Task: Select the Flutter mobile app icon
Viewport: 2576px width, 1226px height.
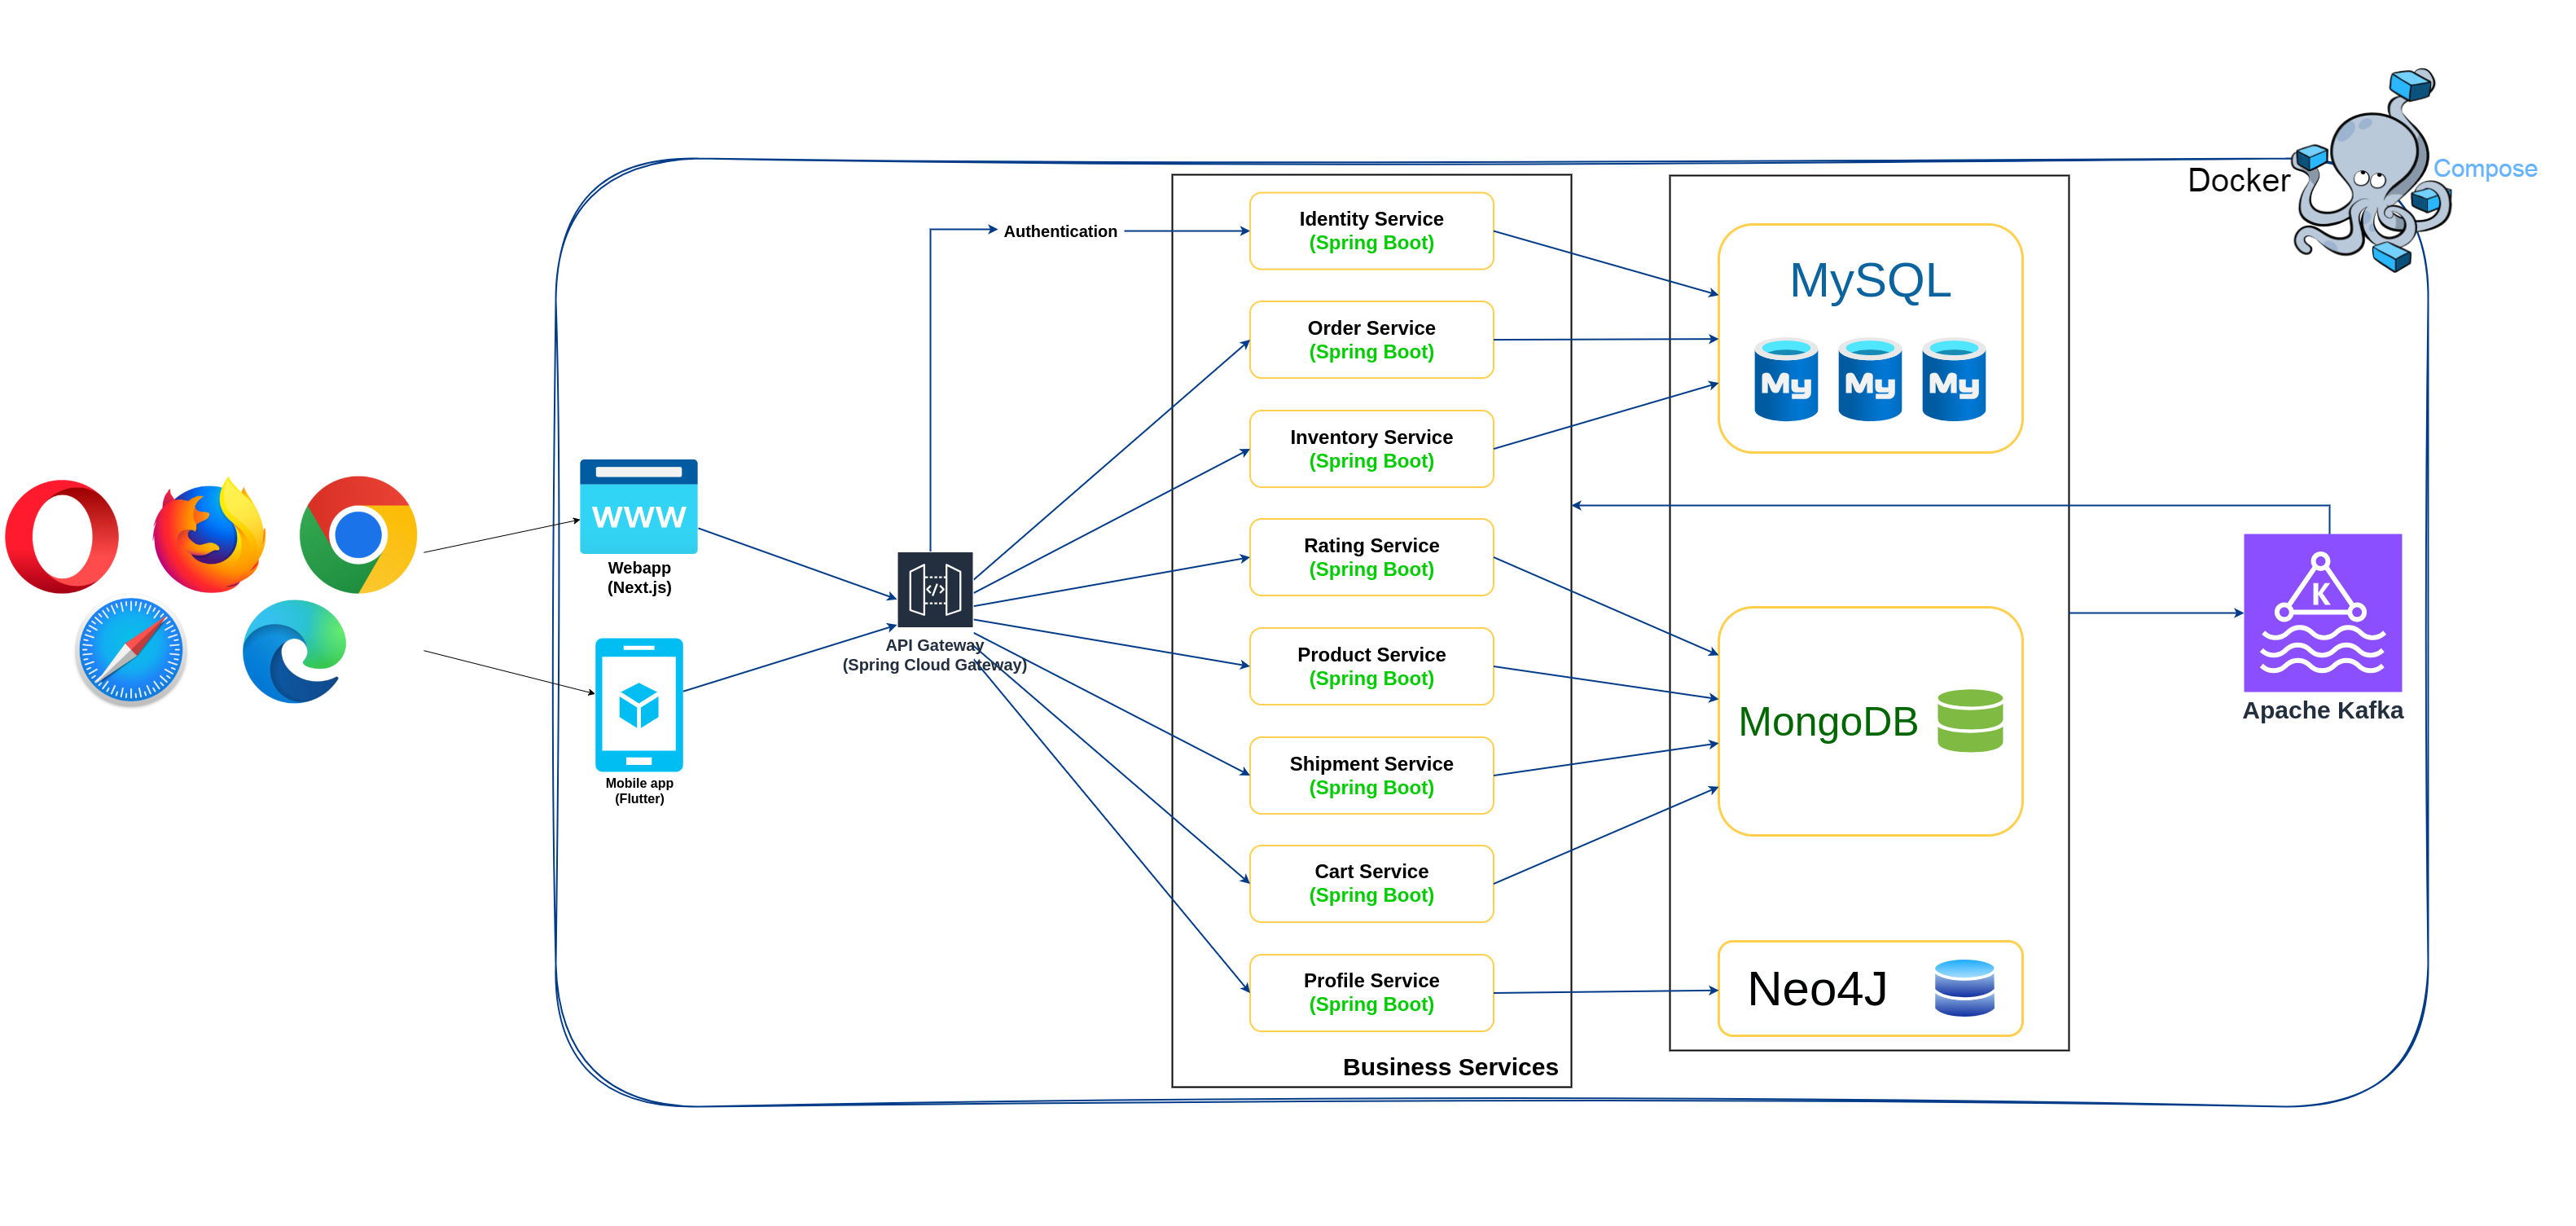Action: (x=638, y=705)
